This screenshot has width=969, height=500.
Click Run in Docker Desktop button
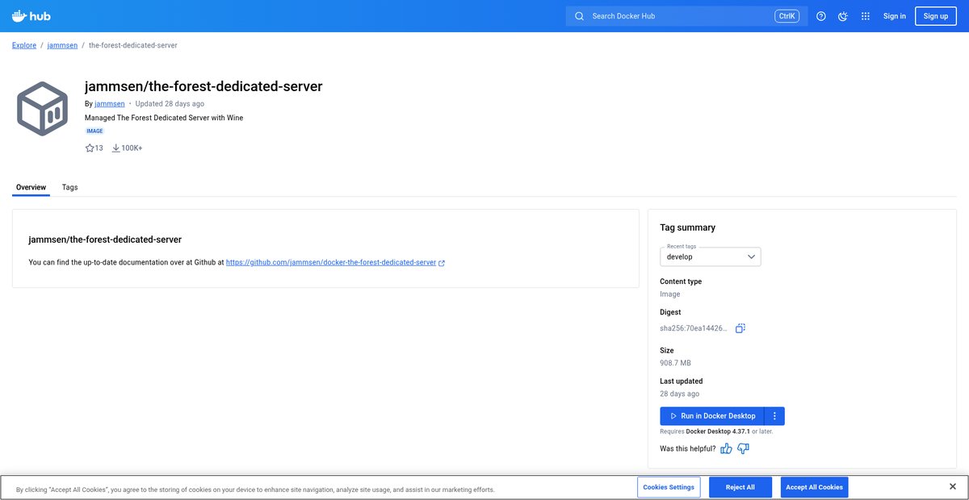[x=711, y=416]
